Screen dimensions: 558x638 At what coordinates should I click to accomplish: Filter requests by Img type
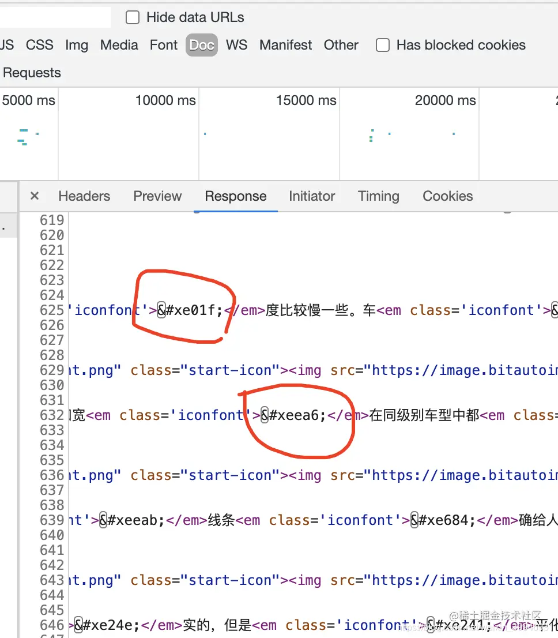(77, 45)
